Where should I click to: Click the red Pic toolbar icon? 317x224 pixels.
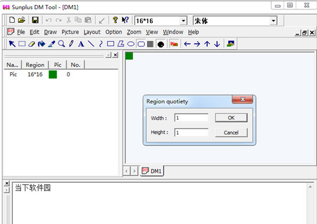174,44
